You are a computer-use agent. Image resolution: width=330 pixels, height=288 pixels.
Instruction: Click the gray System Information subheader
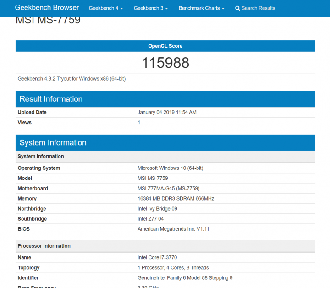tap(165, 156)
